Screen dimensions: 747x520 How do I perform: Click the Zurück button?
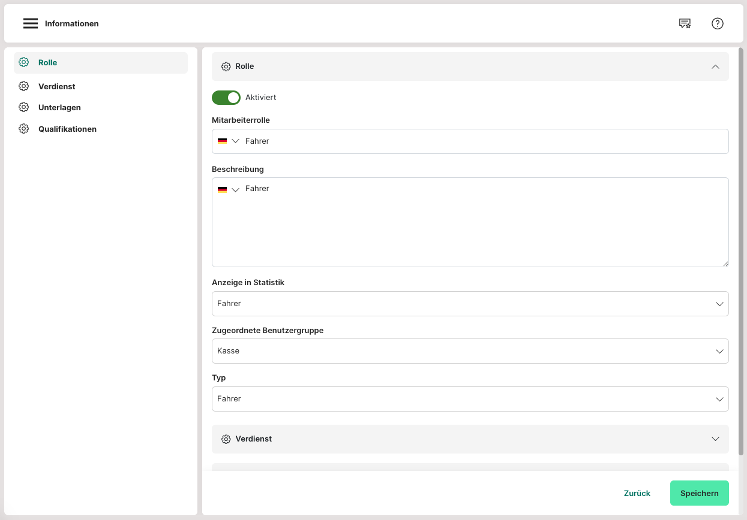click(x=637, y=493)
